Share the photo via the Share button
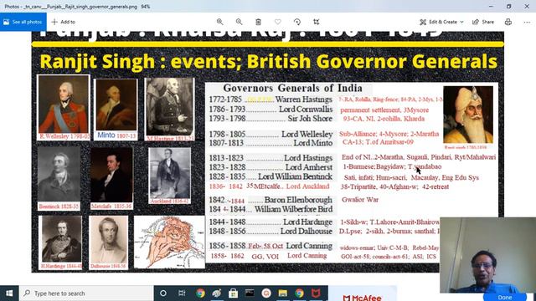Image resolution: width=536 pixels, height=301 pixels. click(483, 22)
